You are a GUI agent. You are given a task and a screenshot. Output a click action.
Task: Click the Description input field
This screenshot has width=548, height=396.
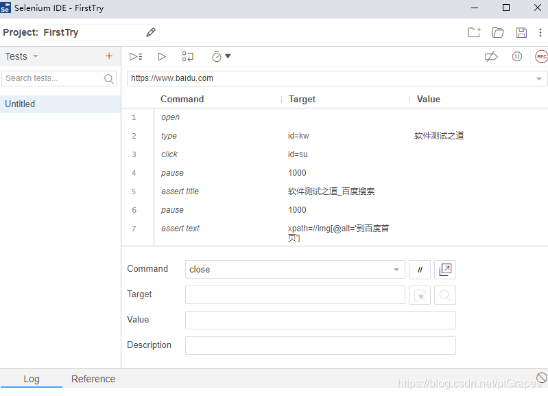click(320, 346)
